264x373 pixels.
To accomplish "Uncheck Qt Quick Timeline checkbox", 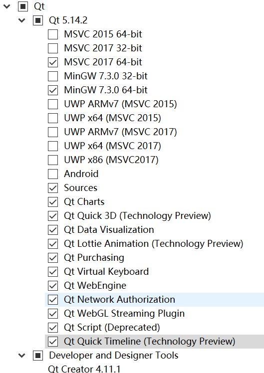I will pos(53,342).
